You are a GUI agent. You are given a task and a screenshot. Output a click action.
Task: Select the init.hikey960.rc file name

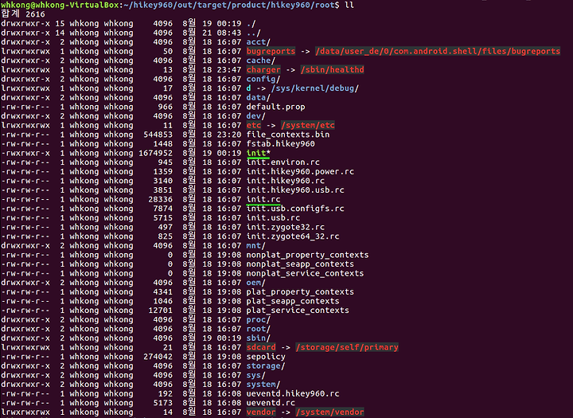pos(286,181)
